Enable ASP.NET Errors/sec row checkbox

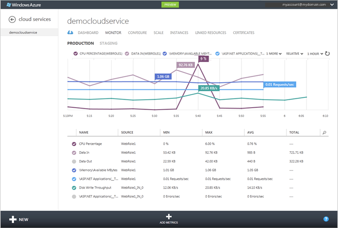tap(74, 197)
